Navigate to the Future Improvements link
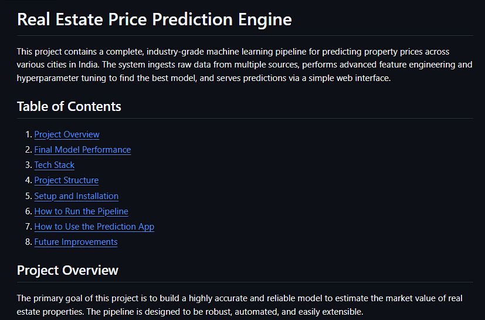485x320 pixels. point(76,242)
